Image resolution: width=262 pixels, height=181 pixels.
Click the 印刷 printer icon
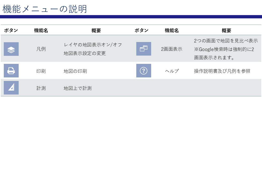(x=11, y=71)
